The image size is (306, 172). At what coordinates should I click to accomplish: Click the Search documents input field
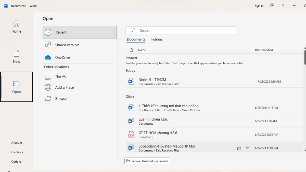(x=184, y=31)
